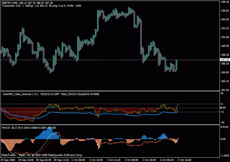Click the 1 Oct 21:20 time axis label
This screenshot has width=230, height=162.
[114, 160]
